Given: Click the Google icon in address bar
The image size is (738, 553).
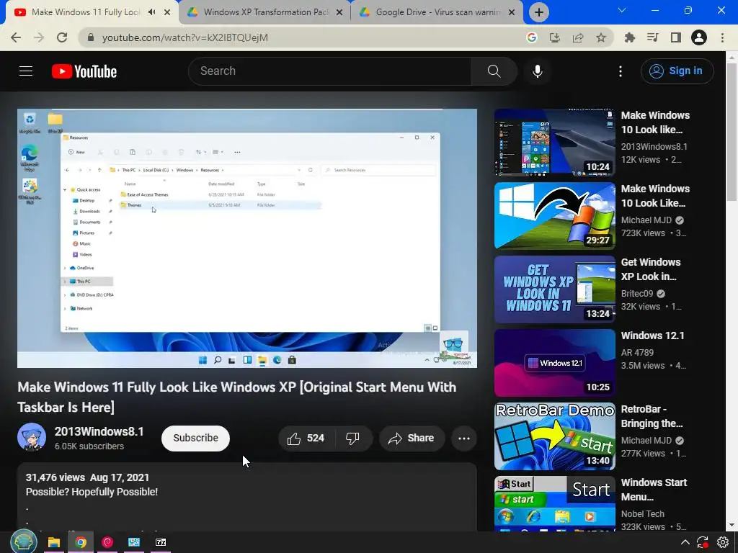Looking at the screenshot, I should [532, 37].
